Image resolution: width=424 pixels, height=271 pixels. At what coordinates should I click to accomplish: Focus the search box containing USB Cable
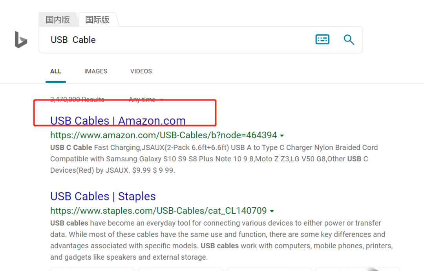177,40
